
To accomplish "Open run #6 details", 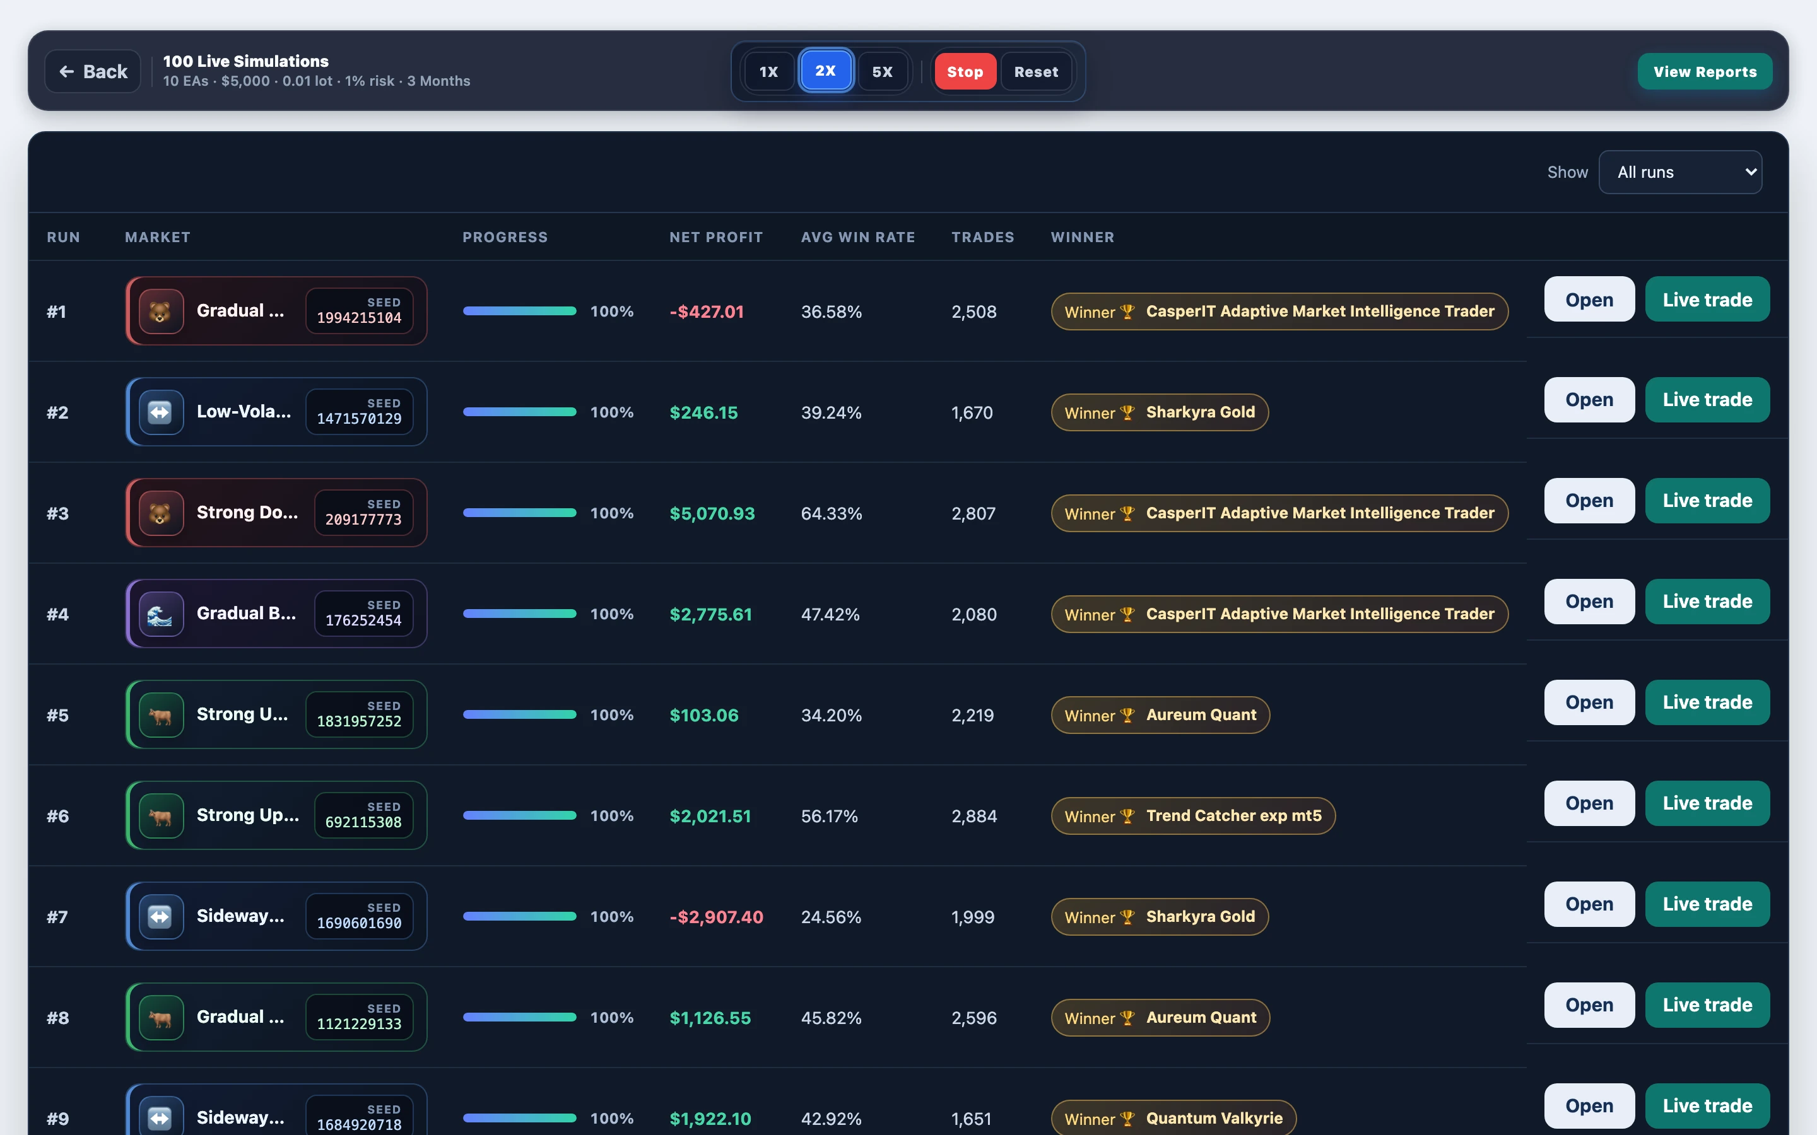I will (x=1589, y=803).
